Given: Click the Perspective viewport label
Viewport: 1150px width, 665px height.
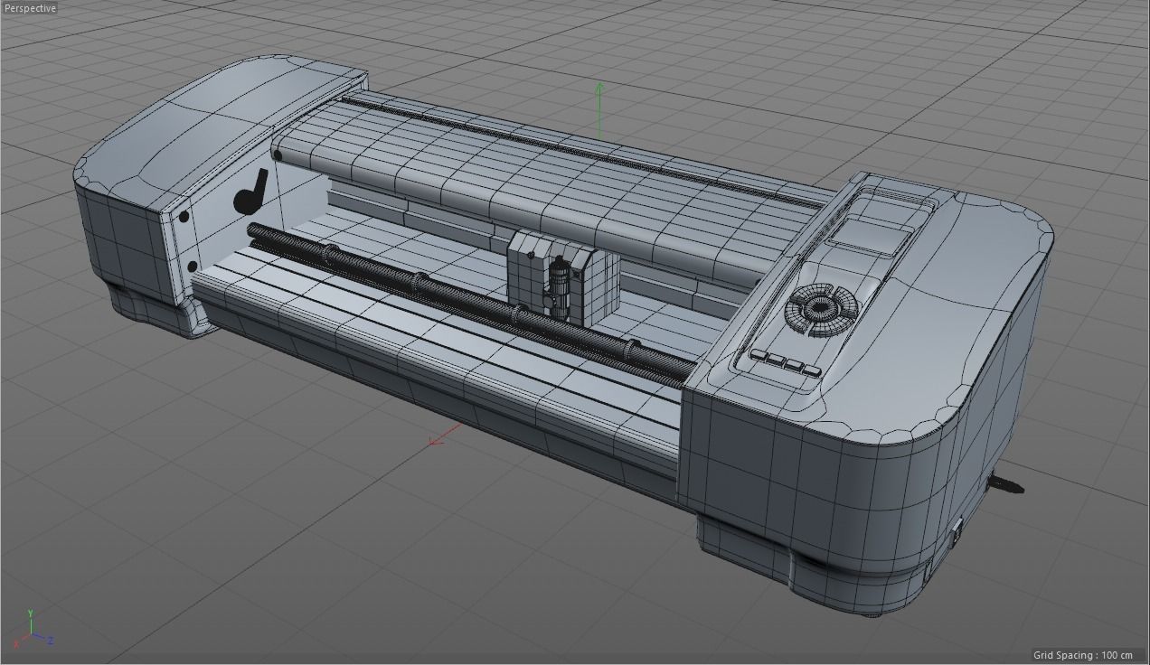Looking at the screenshot, I should click(x=30, y=8).
